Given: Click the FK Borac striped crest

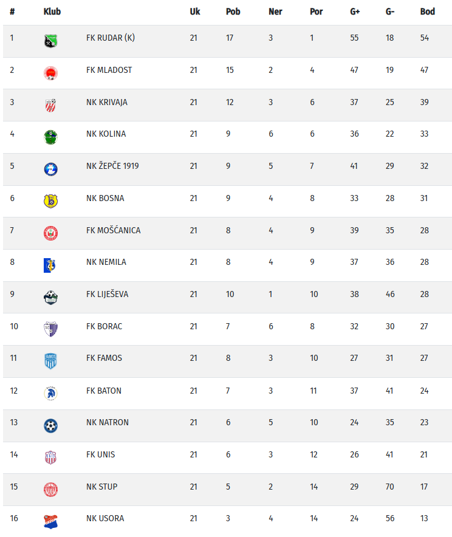Looking at the screenshot, I should 51,329.
